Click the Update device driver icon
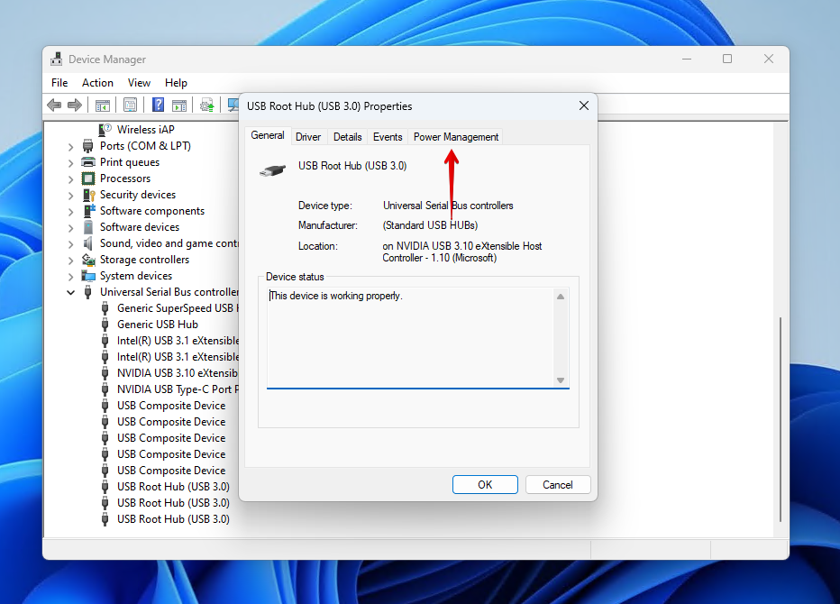840x604 pixels. point(207,105)
